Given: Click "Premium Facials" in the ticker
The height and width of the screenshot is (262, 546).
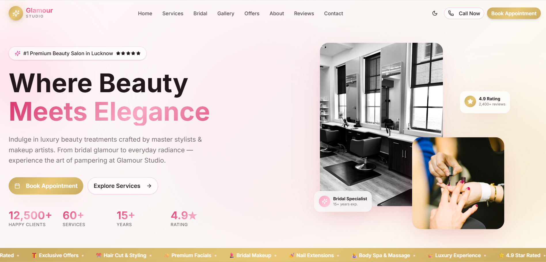Looking at the screenshot, I should (x=191, y=255).
